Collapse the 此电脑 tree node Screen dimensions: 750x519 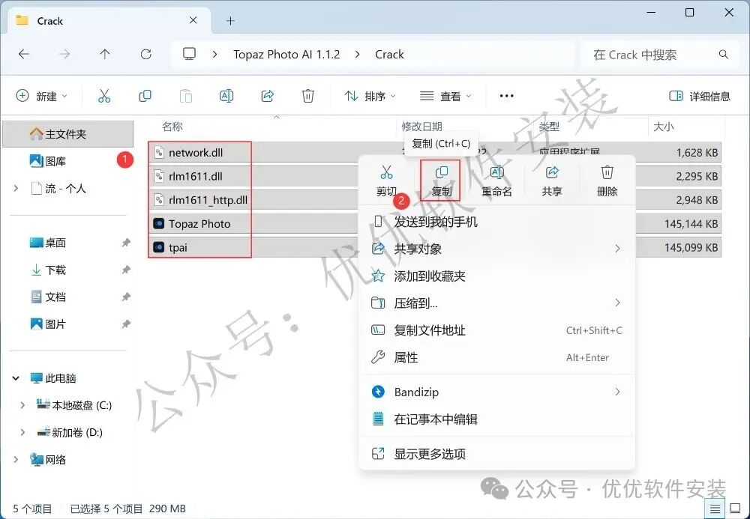pos(16,378)
